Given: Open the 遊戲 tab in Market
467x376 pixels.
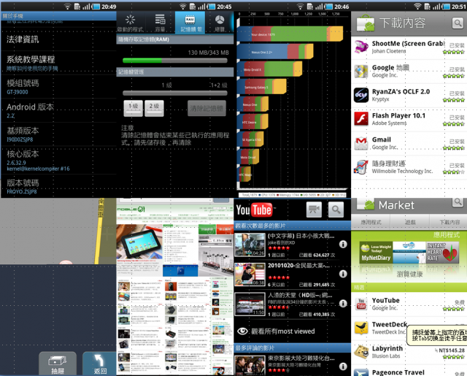Looking at the screenshot, I should pyautogui.click(x=410, y=222).
